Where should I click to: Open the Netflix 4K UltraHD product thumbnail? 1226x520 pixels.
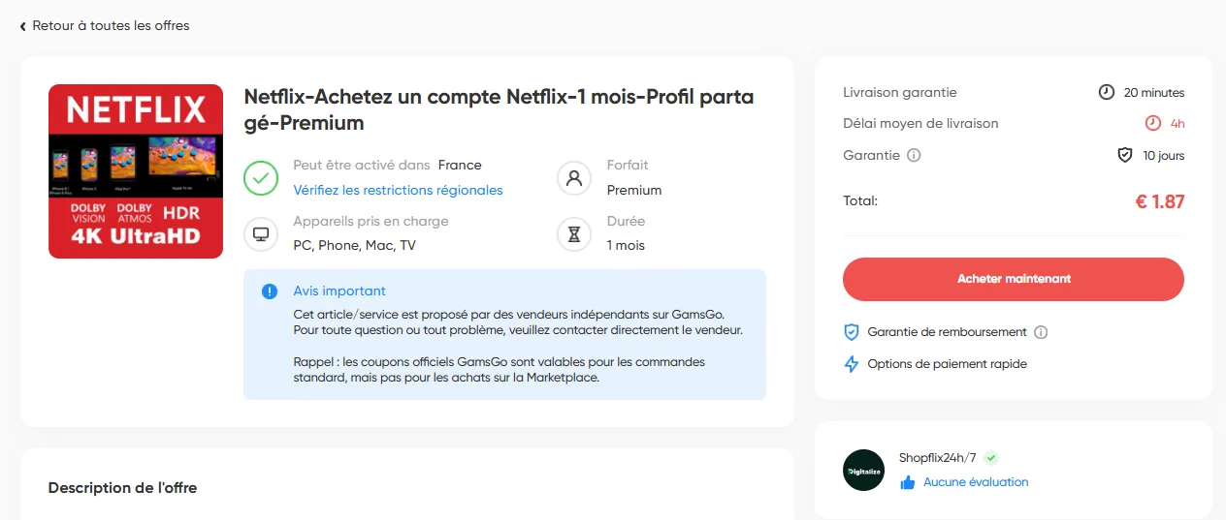[x=136, y=171]
